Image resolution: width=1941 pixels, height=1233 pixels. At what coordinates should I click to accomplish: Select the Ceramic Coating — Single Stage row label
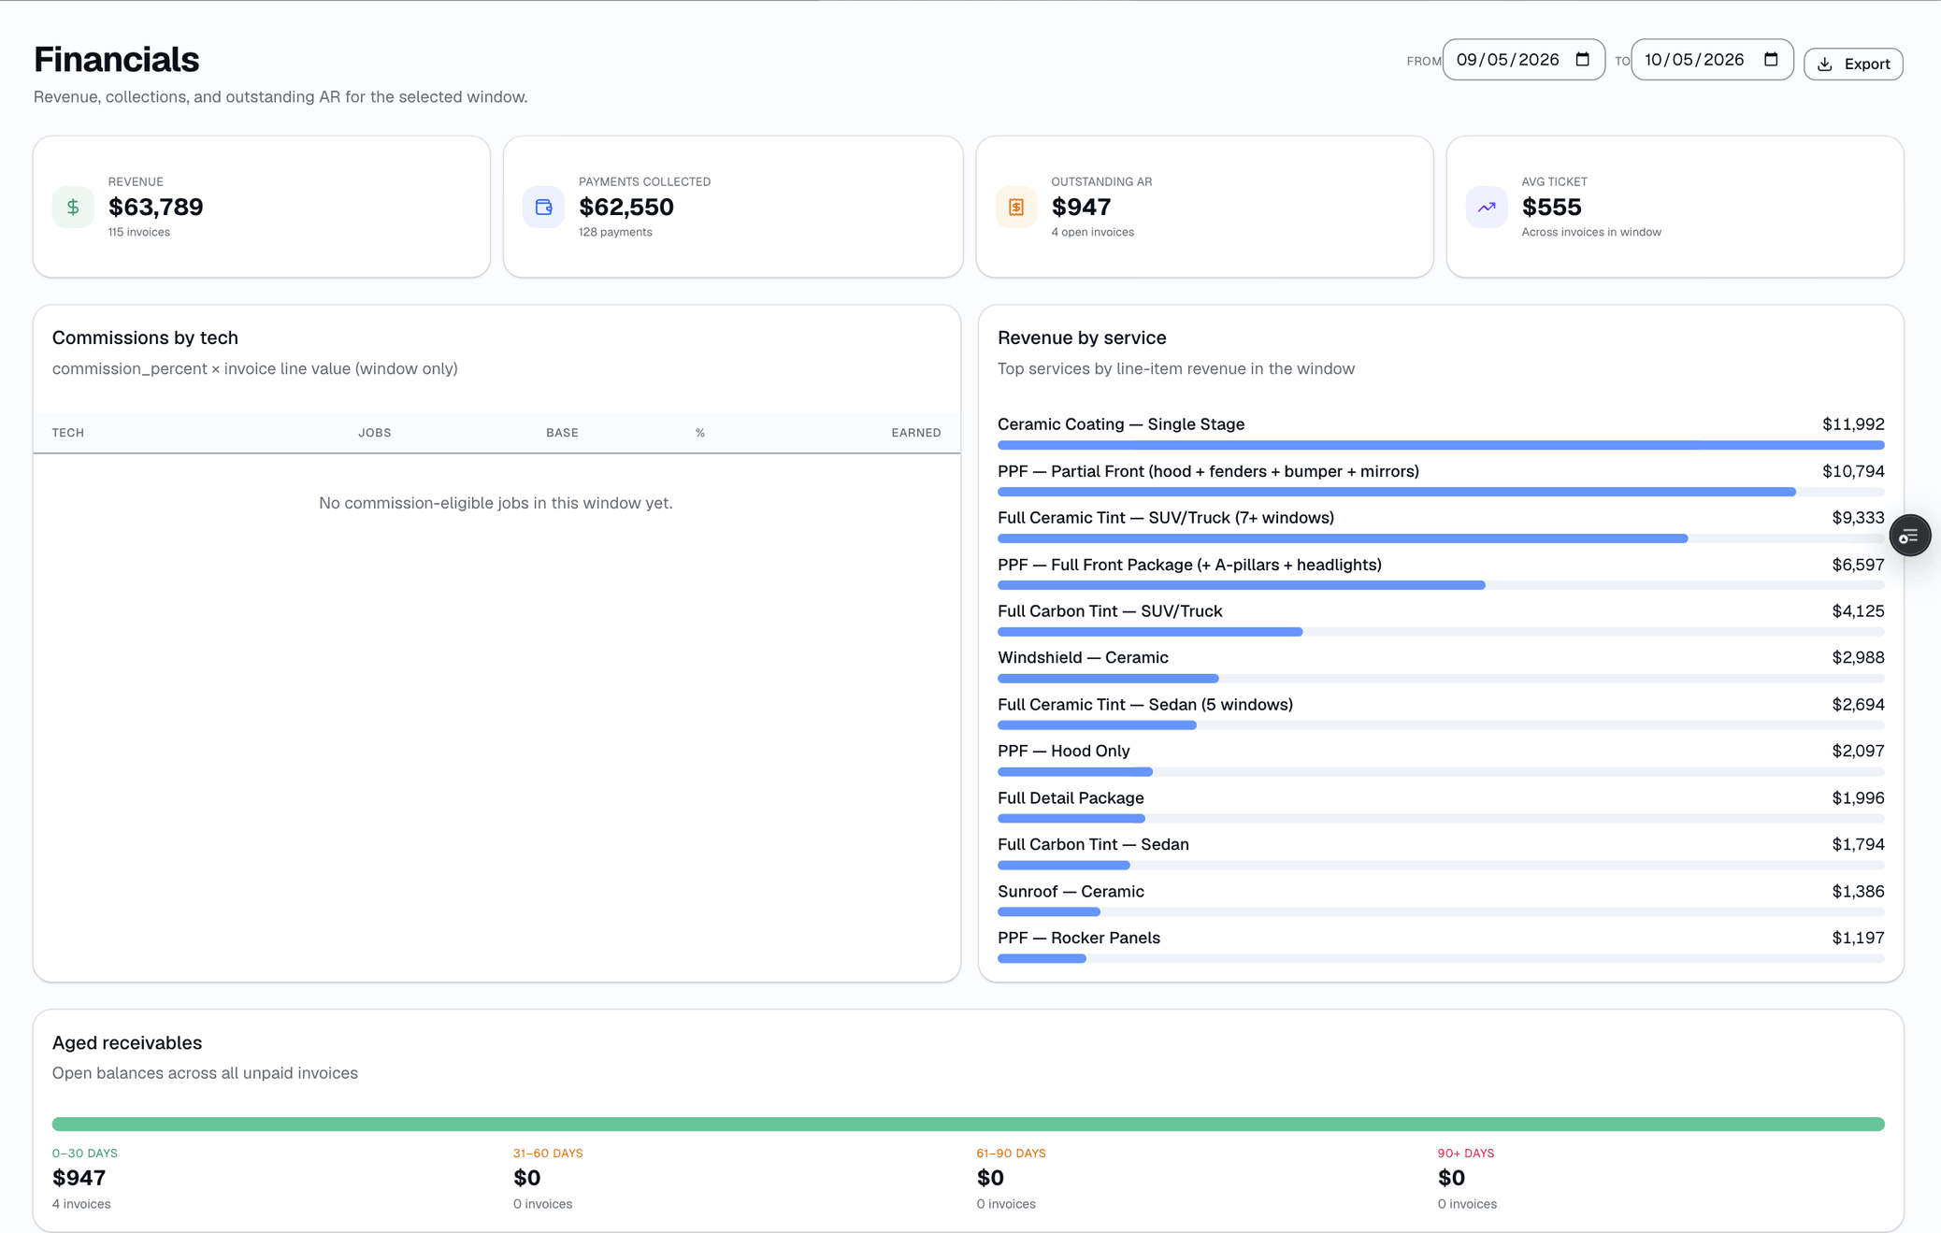(1121, 424)
